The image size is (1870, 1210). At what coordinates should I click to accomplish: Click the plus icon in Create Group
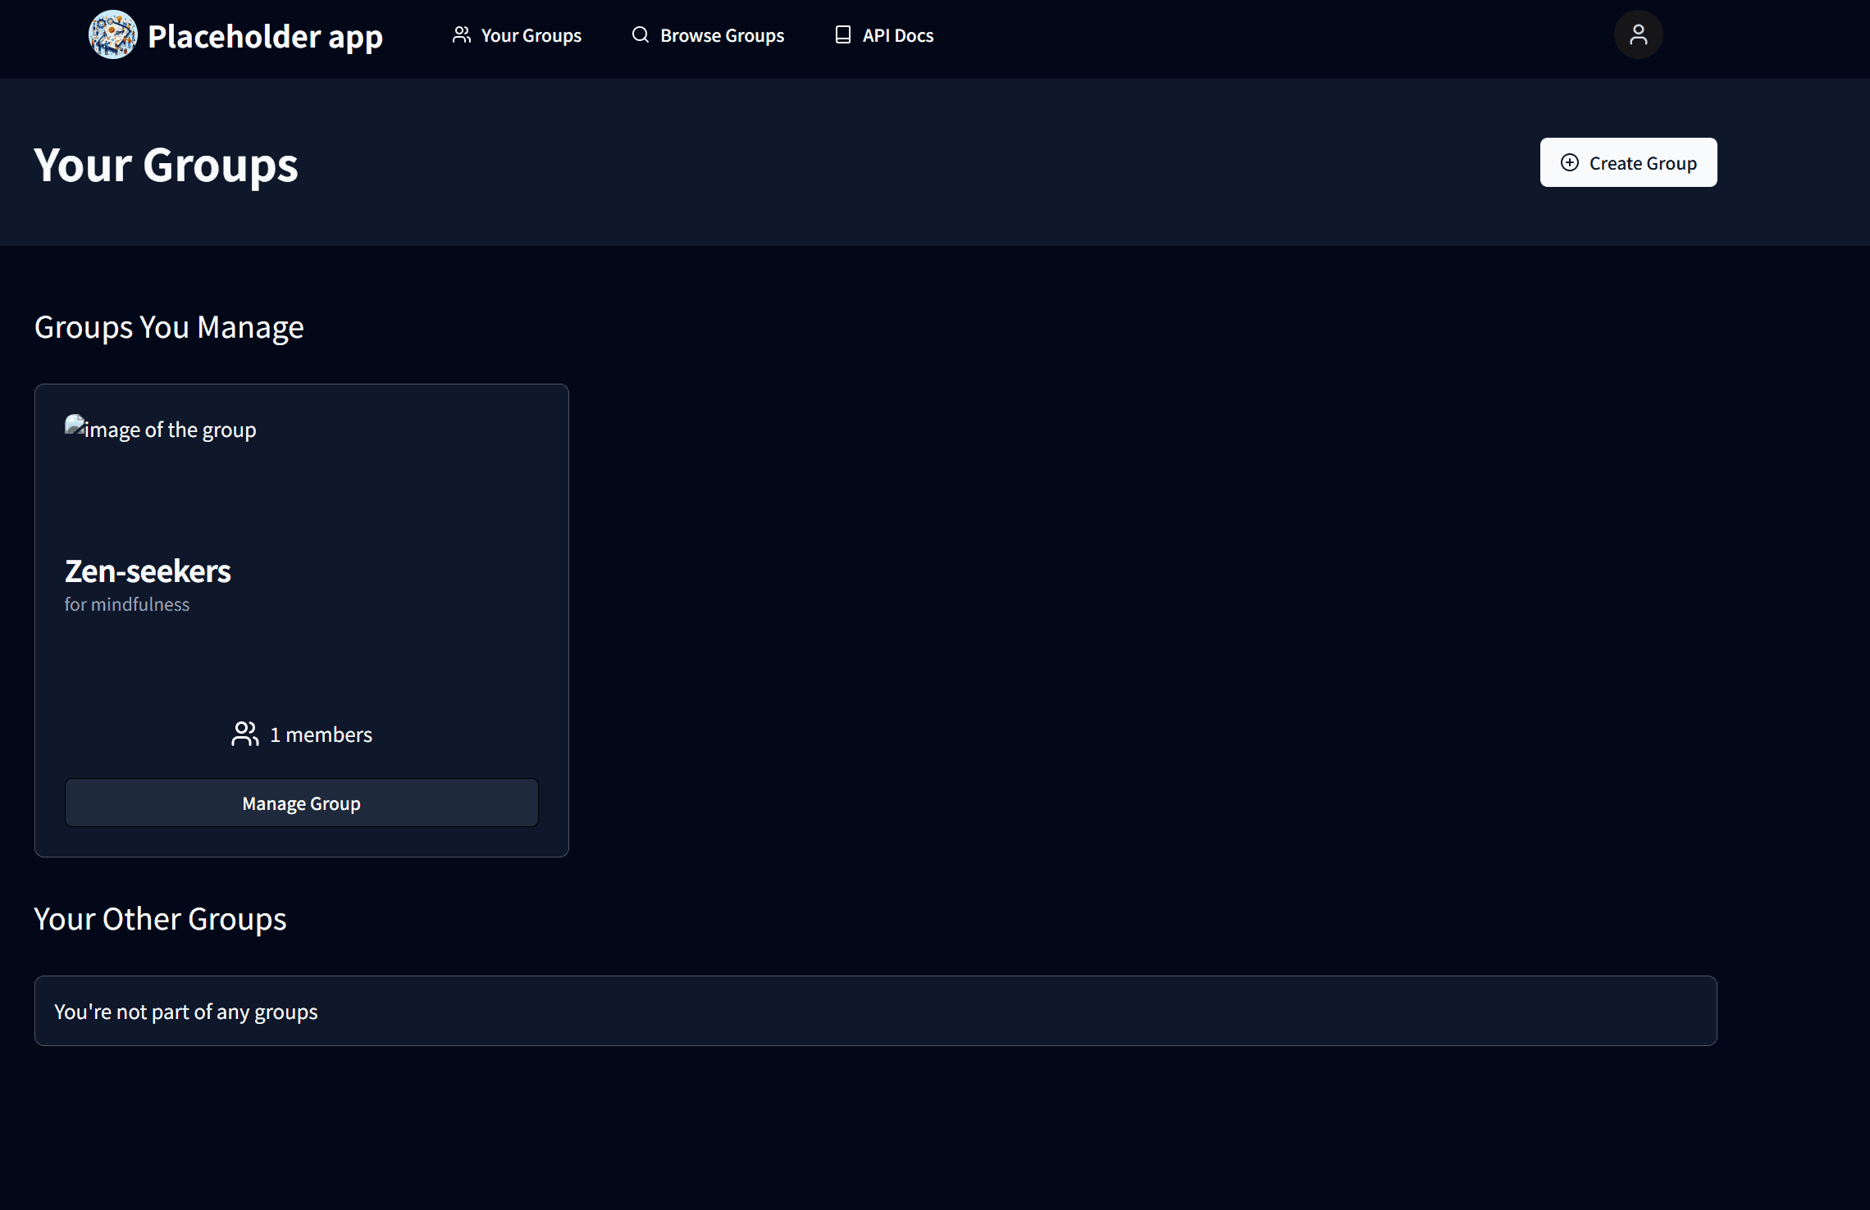(1570, 162)
